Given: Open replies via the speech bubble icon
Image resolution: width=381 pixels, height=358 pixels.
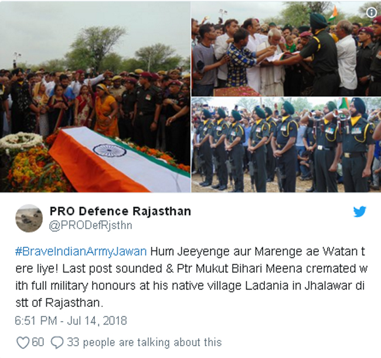Looking at the screenshot, I should click(57, 342).
